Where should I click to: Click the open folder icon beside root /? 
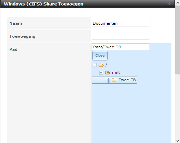(x=101, y=65)
